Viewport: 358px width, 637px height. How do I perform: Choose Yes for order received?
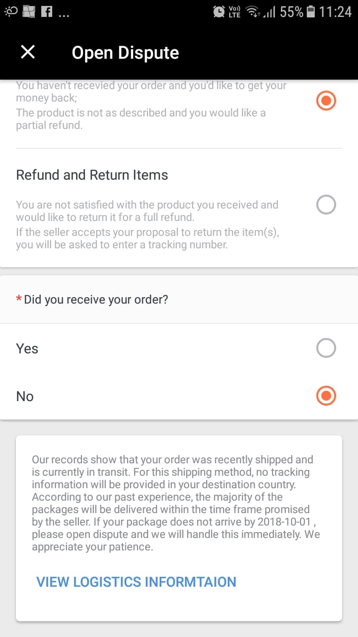[x=326, y=348]
